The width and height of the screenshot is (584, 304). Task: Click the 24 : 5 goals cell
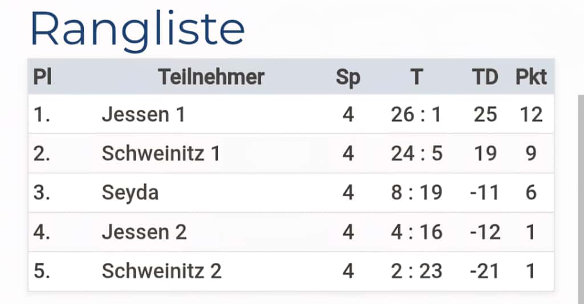417,153
